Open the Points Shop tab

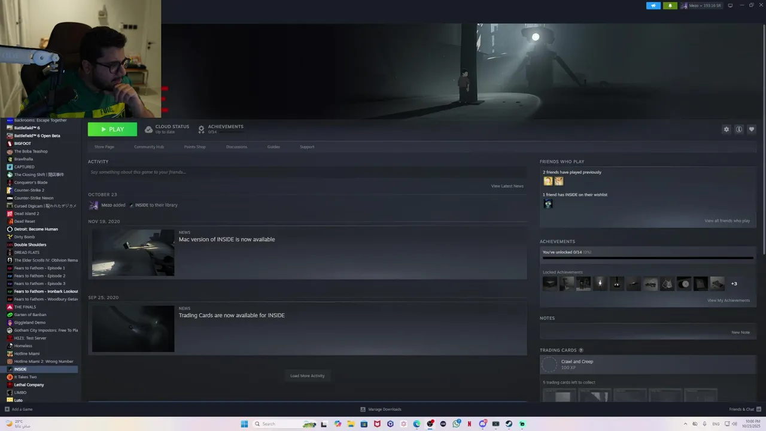[194, 147]
